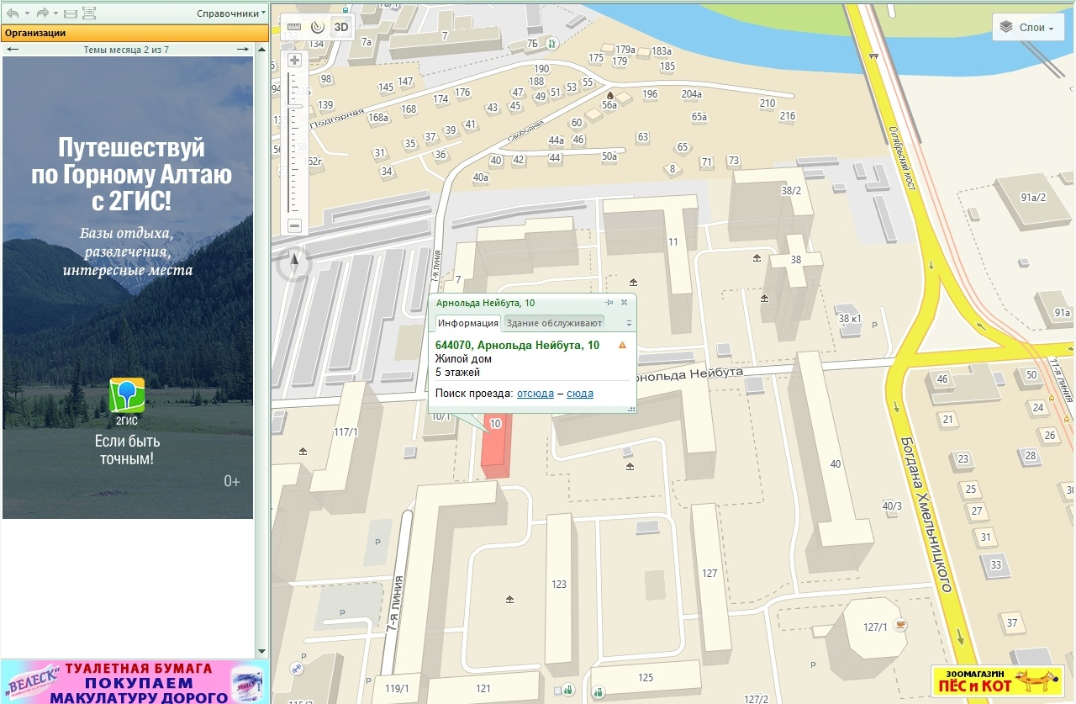Zoom out with the minus button
This screenshot has width=1076, height=704.
pyautogui.click(x=294, y=225)
